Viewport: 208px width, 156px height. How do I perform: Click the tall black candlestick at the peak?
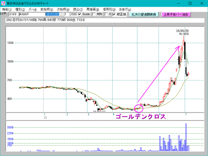tap(185, 51)
